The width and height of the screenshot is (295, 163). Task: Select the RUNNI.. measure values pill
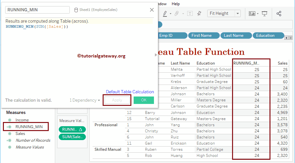[x=72, y=129]
